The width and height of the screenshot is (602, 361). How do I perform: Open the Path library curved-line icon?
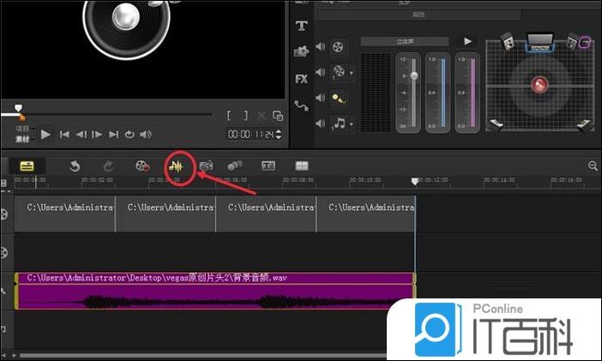point(301,105)
